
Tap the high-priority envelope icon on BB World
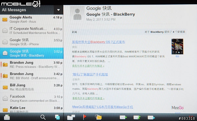5,76
